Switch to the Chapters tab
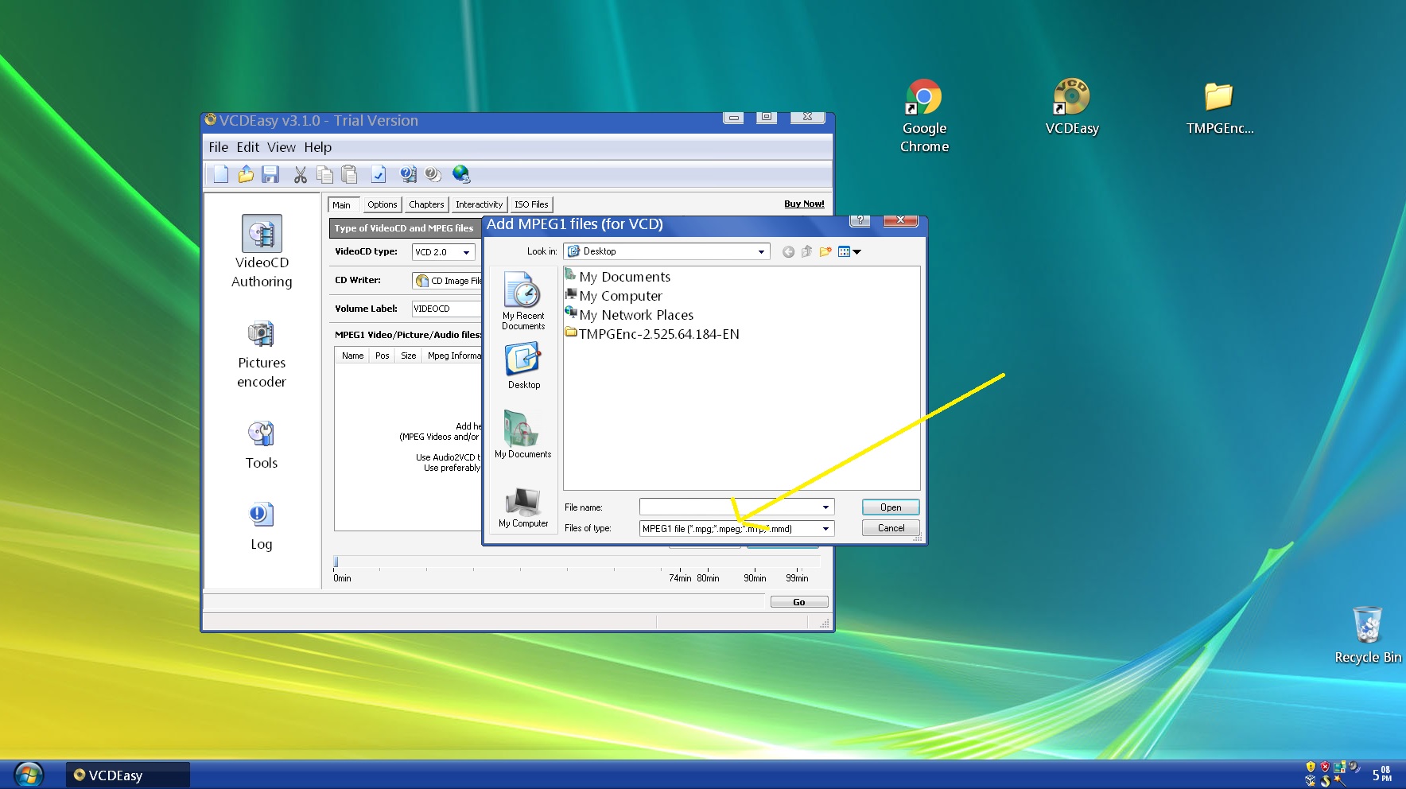This screenshot has height=789, width=1406. [426, 204]
